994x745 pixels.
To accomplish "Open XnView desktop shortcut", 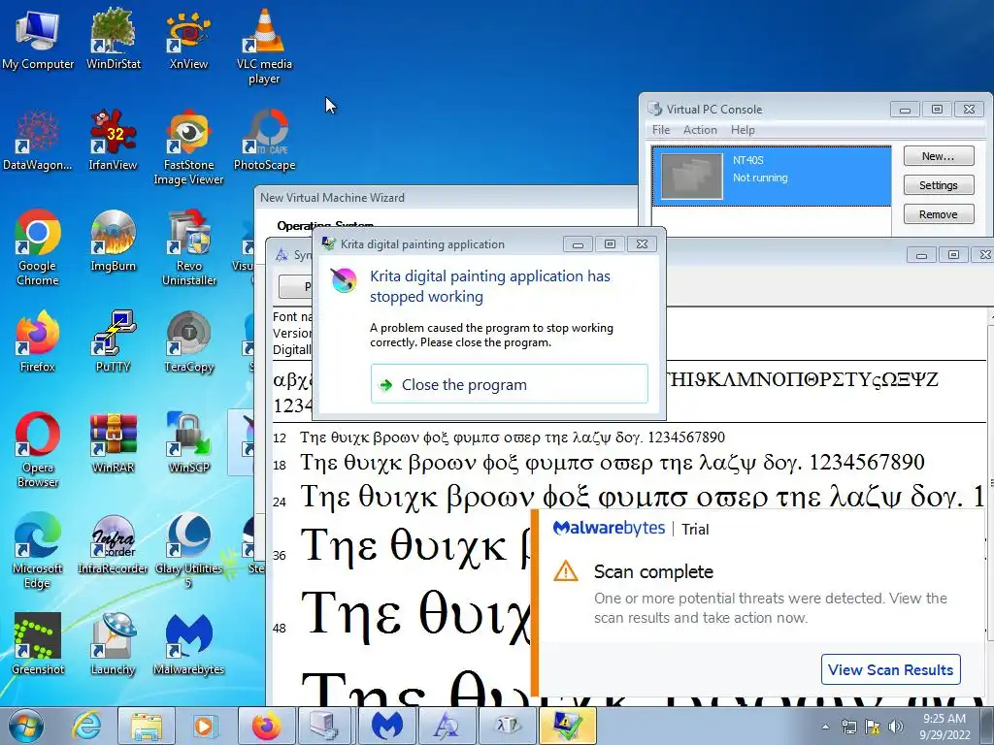I will pos(188,39).
